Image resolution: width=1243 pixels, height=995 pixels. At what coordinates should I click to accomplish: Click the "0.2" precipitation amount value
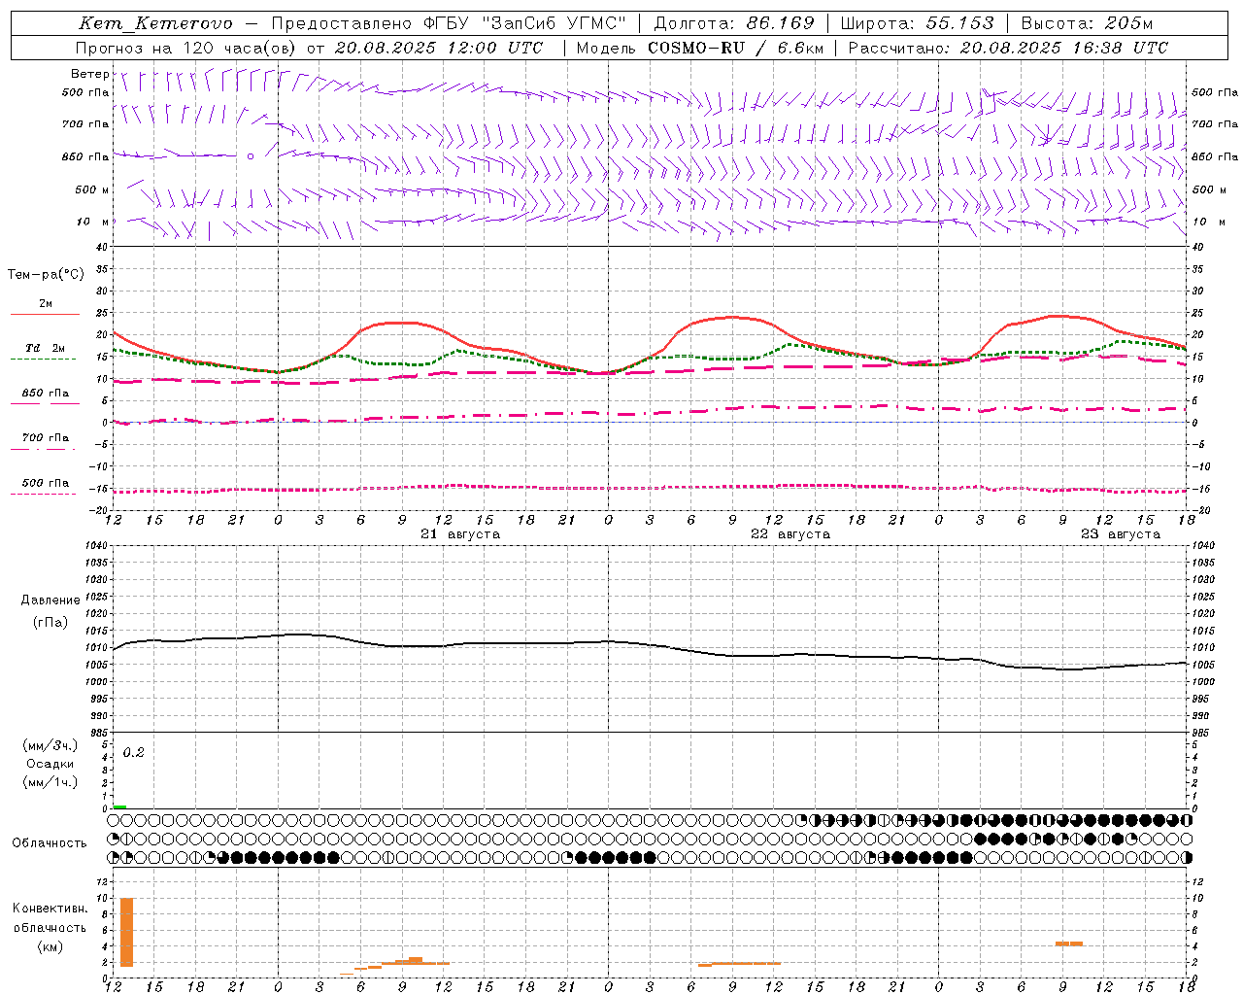133,753
